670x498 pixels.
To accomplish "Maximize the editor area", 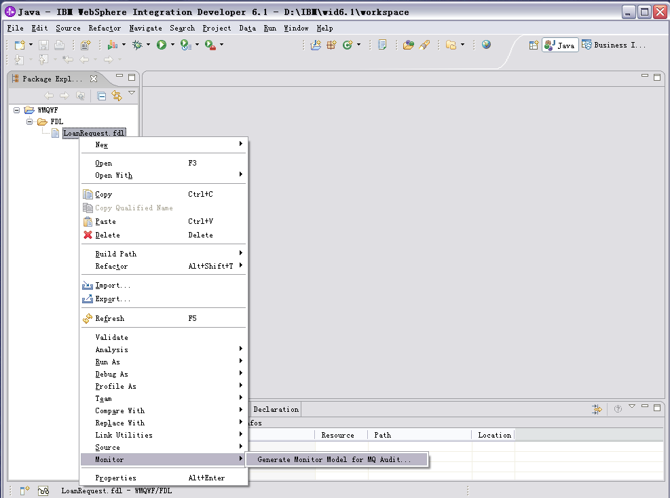I will coord(657,77).
